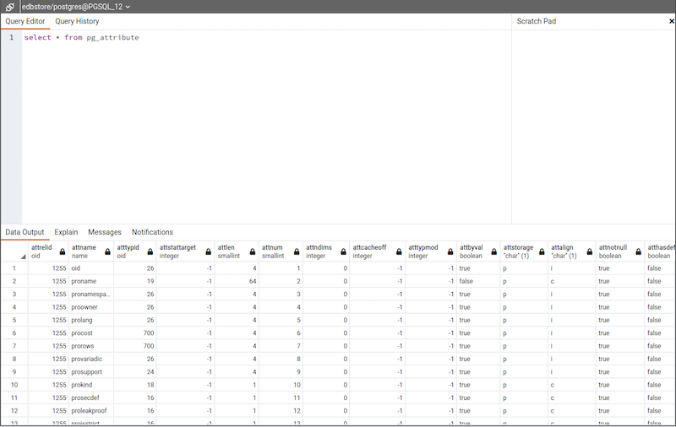The image size is (676, 427).
Task: Click the select-all corner triangle of grid
Action: point(24,257)
